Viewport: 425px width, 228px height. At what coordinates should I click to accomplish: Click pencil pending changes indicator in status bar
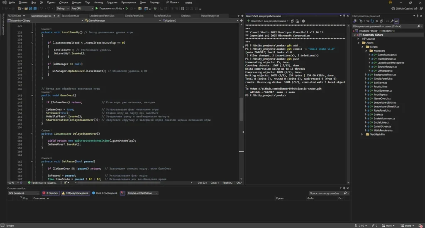pos(374,226)
